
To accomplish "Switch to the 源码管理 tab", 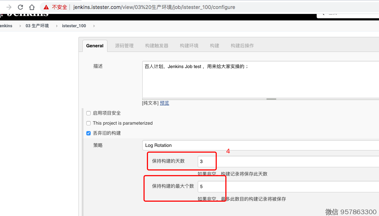I will (124, 46).
